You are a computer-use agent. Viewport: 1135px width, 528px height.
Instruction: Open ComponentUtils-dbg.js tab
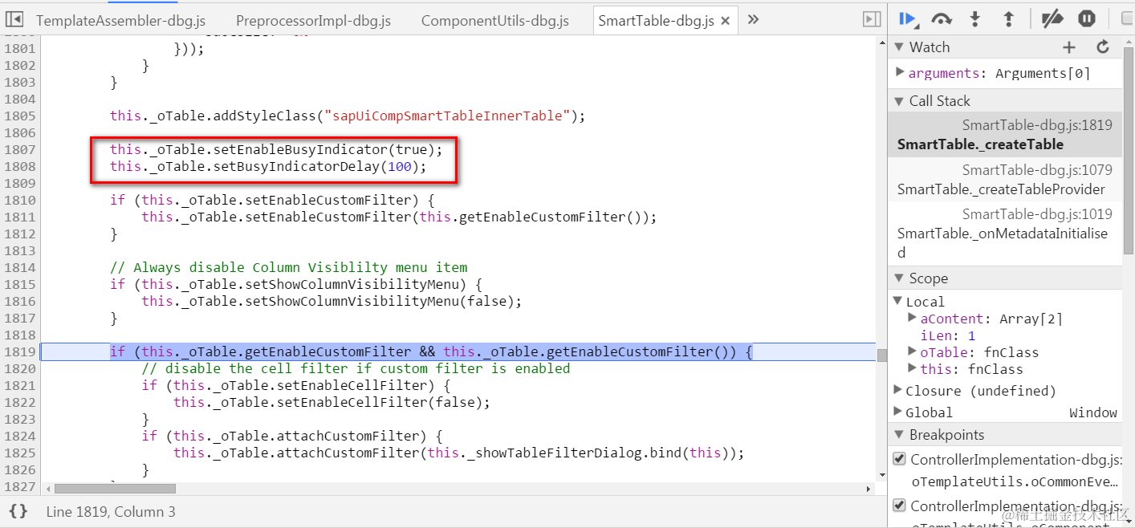tap(495, 21)
